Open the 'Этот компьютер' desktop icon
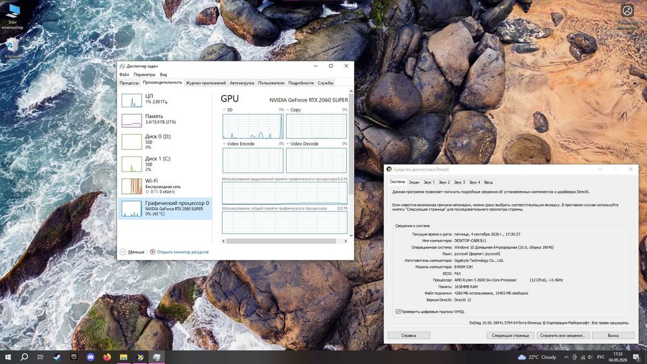This screenshot has height=364, width=647. [x=13, y=17]
